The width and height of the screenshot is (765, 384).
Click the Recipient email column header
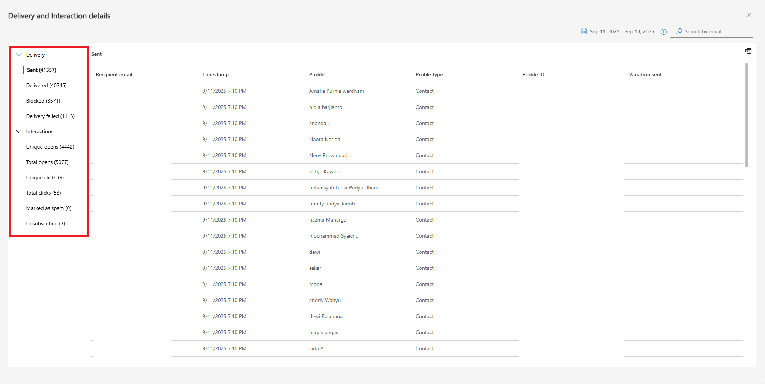click(114, 74)
